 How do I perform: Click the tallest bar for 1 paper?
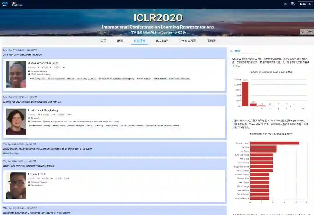point(245,94)
